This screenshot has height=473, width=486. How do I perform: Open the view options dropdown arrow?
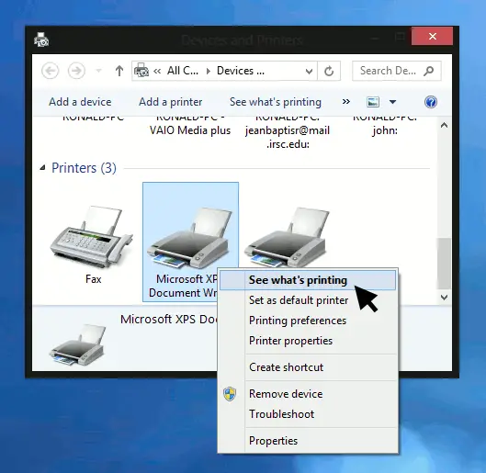coord(392,102)
